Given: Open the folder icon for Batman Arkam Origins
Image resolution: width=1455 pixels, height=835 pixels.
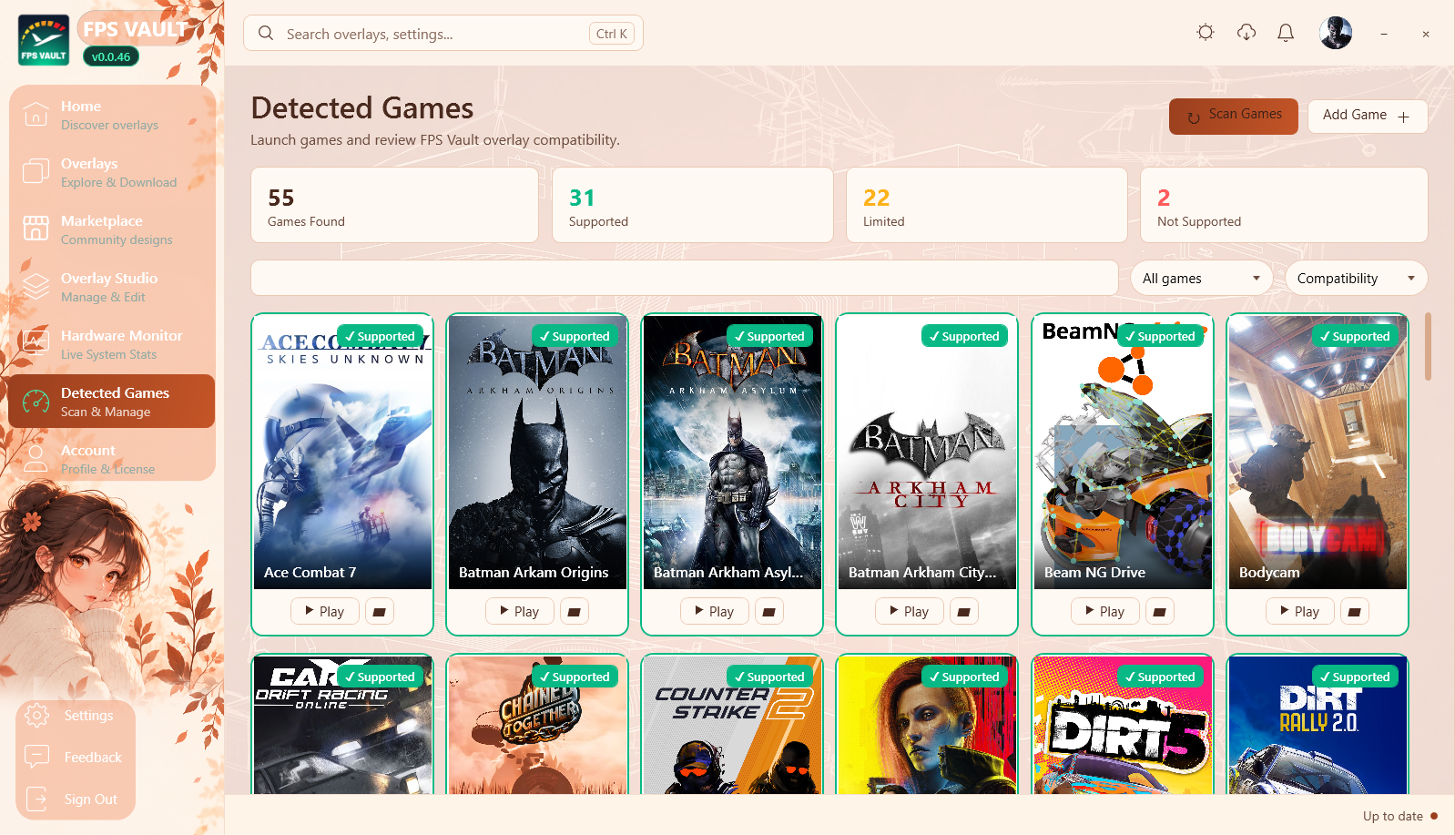Looking at the screenshot, I should click(x=575, y=612).
